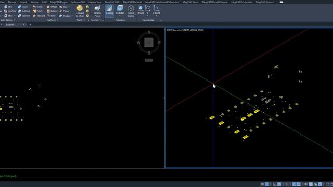Open the Thicken tool dropdown arrow
Image resolution: width=333 pixels, height=187 pixels.
pos(72,16)
